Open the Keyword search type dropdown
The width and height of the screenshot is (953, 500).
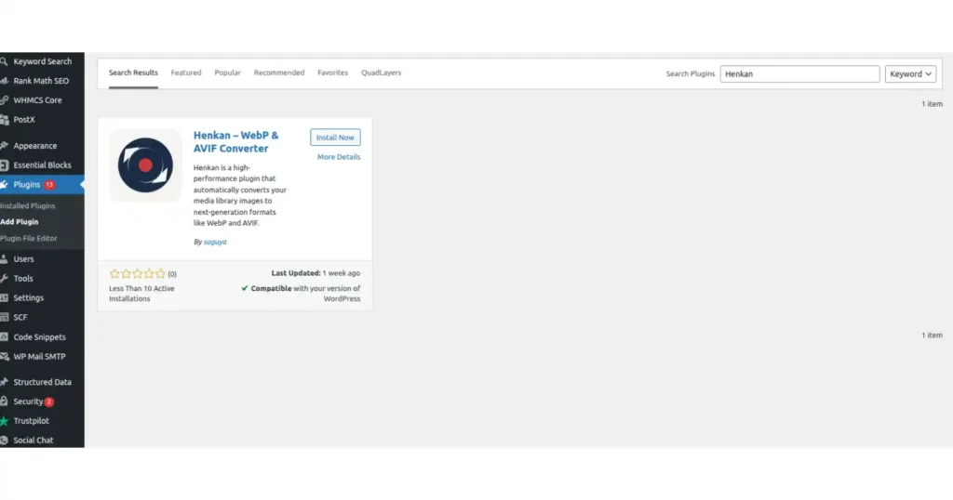coord(910,74)
